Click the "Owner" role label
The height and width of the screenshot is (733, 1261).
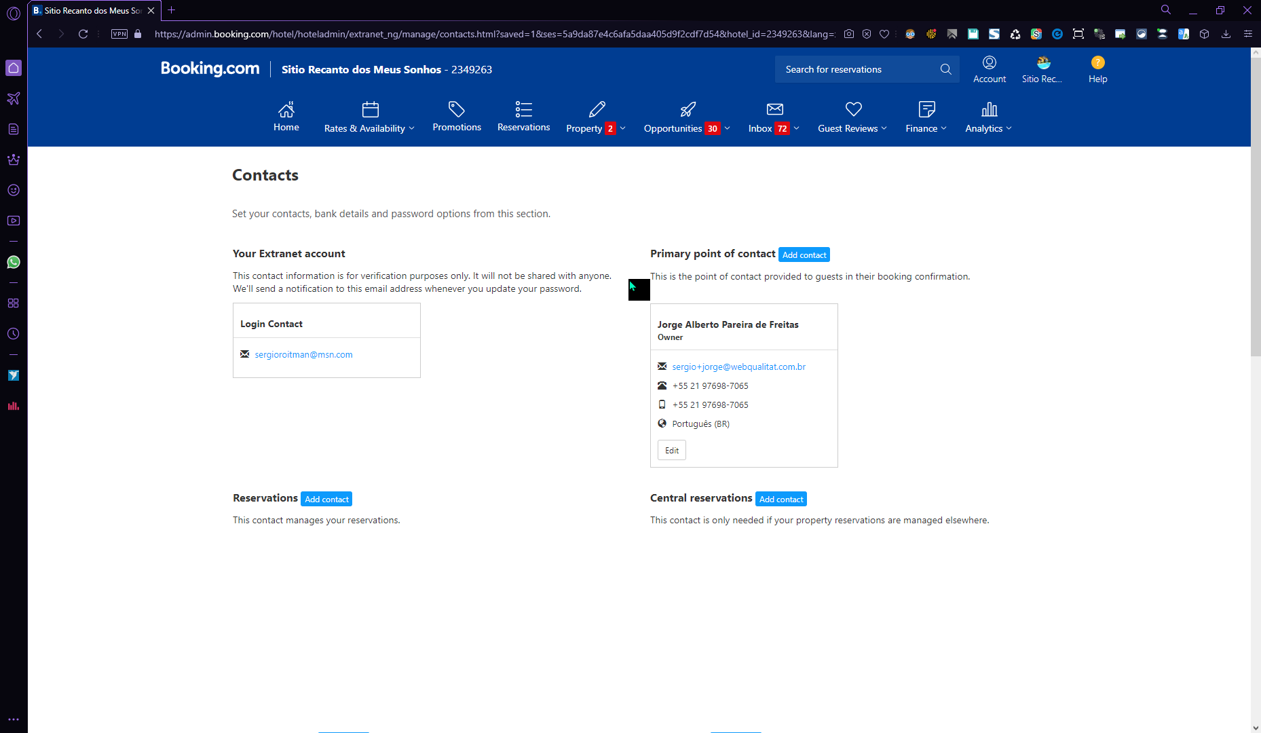point(671,337)
